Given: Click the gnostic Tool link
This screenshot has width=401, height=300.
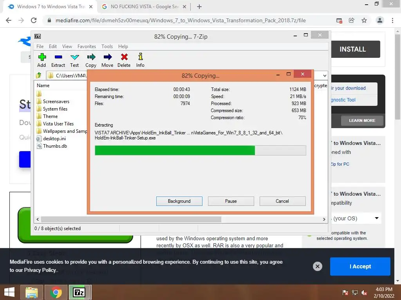Looking at the screenshot, I should pos(343,100).
